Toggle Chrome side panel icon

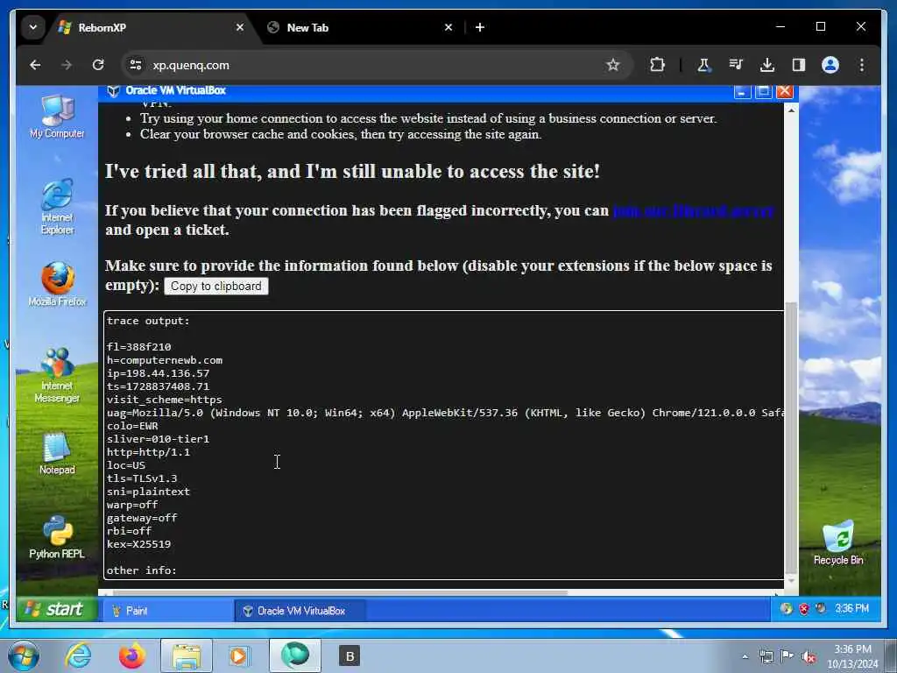tap(799, 65)
